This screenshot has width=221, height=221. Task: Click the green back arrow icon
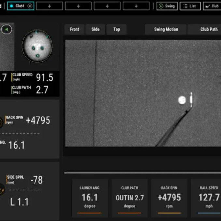[7, 30]
